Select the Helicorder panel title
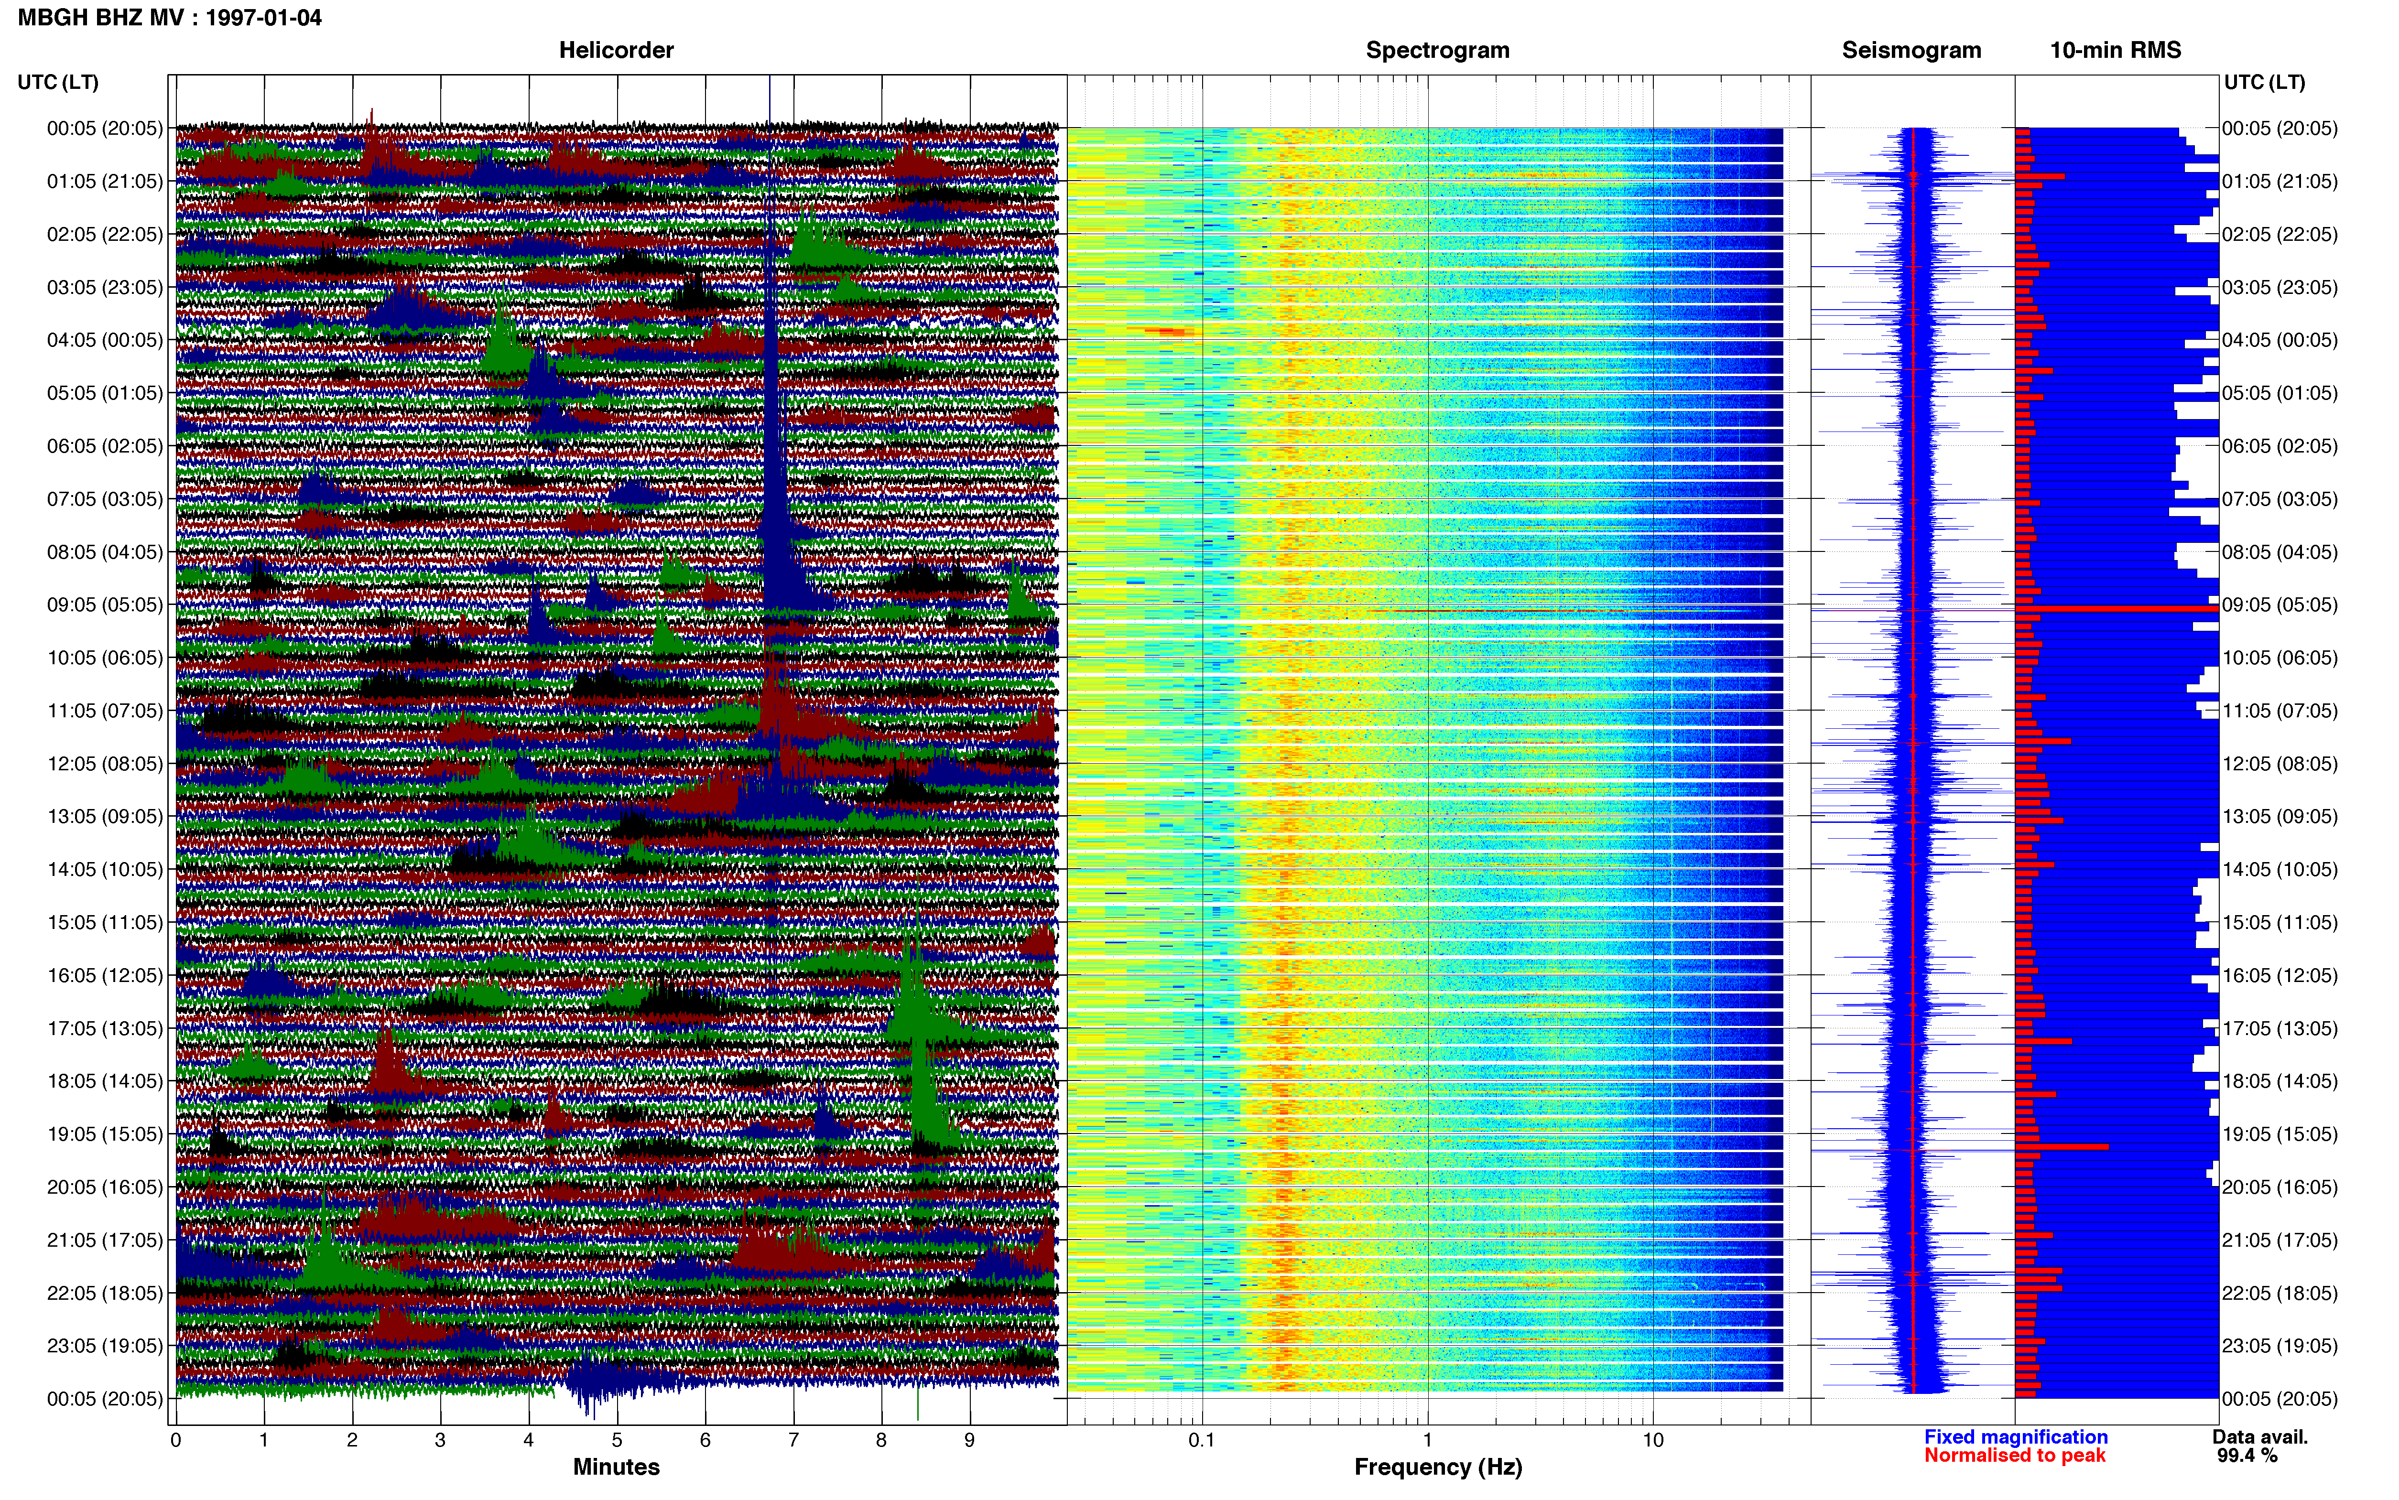 [616, 50]
